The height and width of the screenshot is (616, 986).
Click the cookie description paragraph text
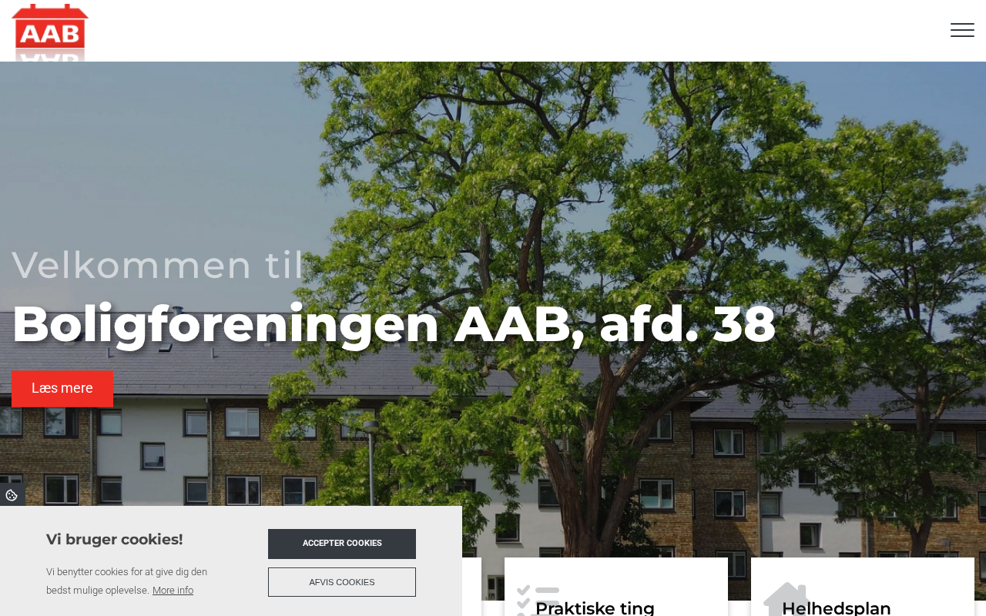[127, 581]
